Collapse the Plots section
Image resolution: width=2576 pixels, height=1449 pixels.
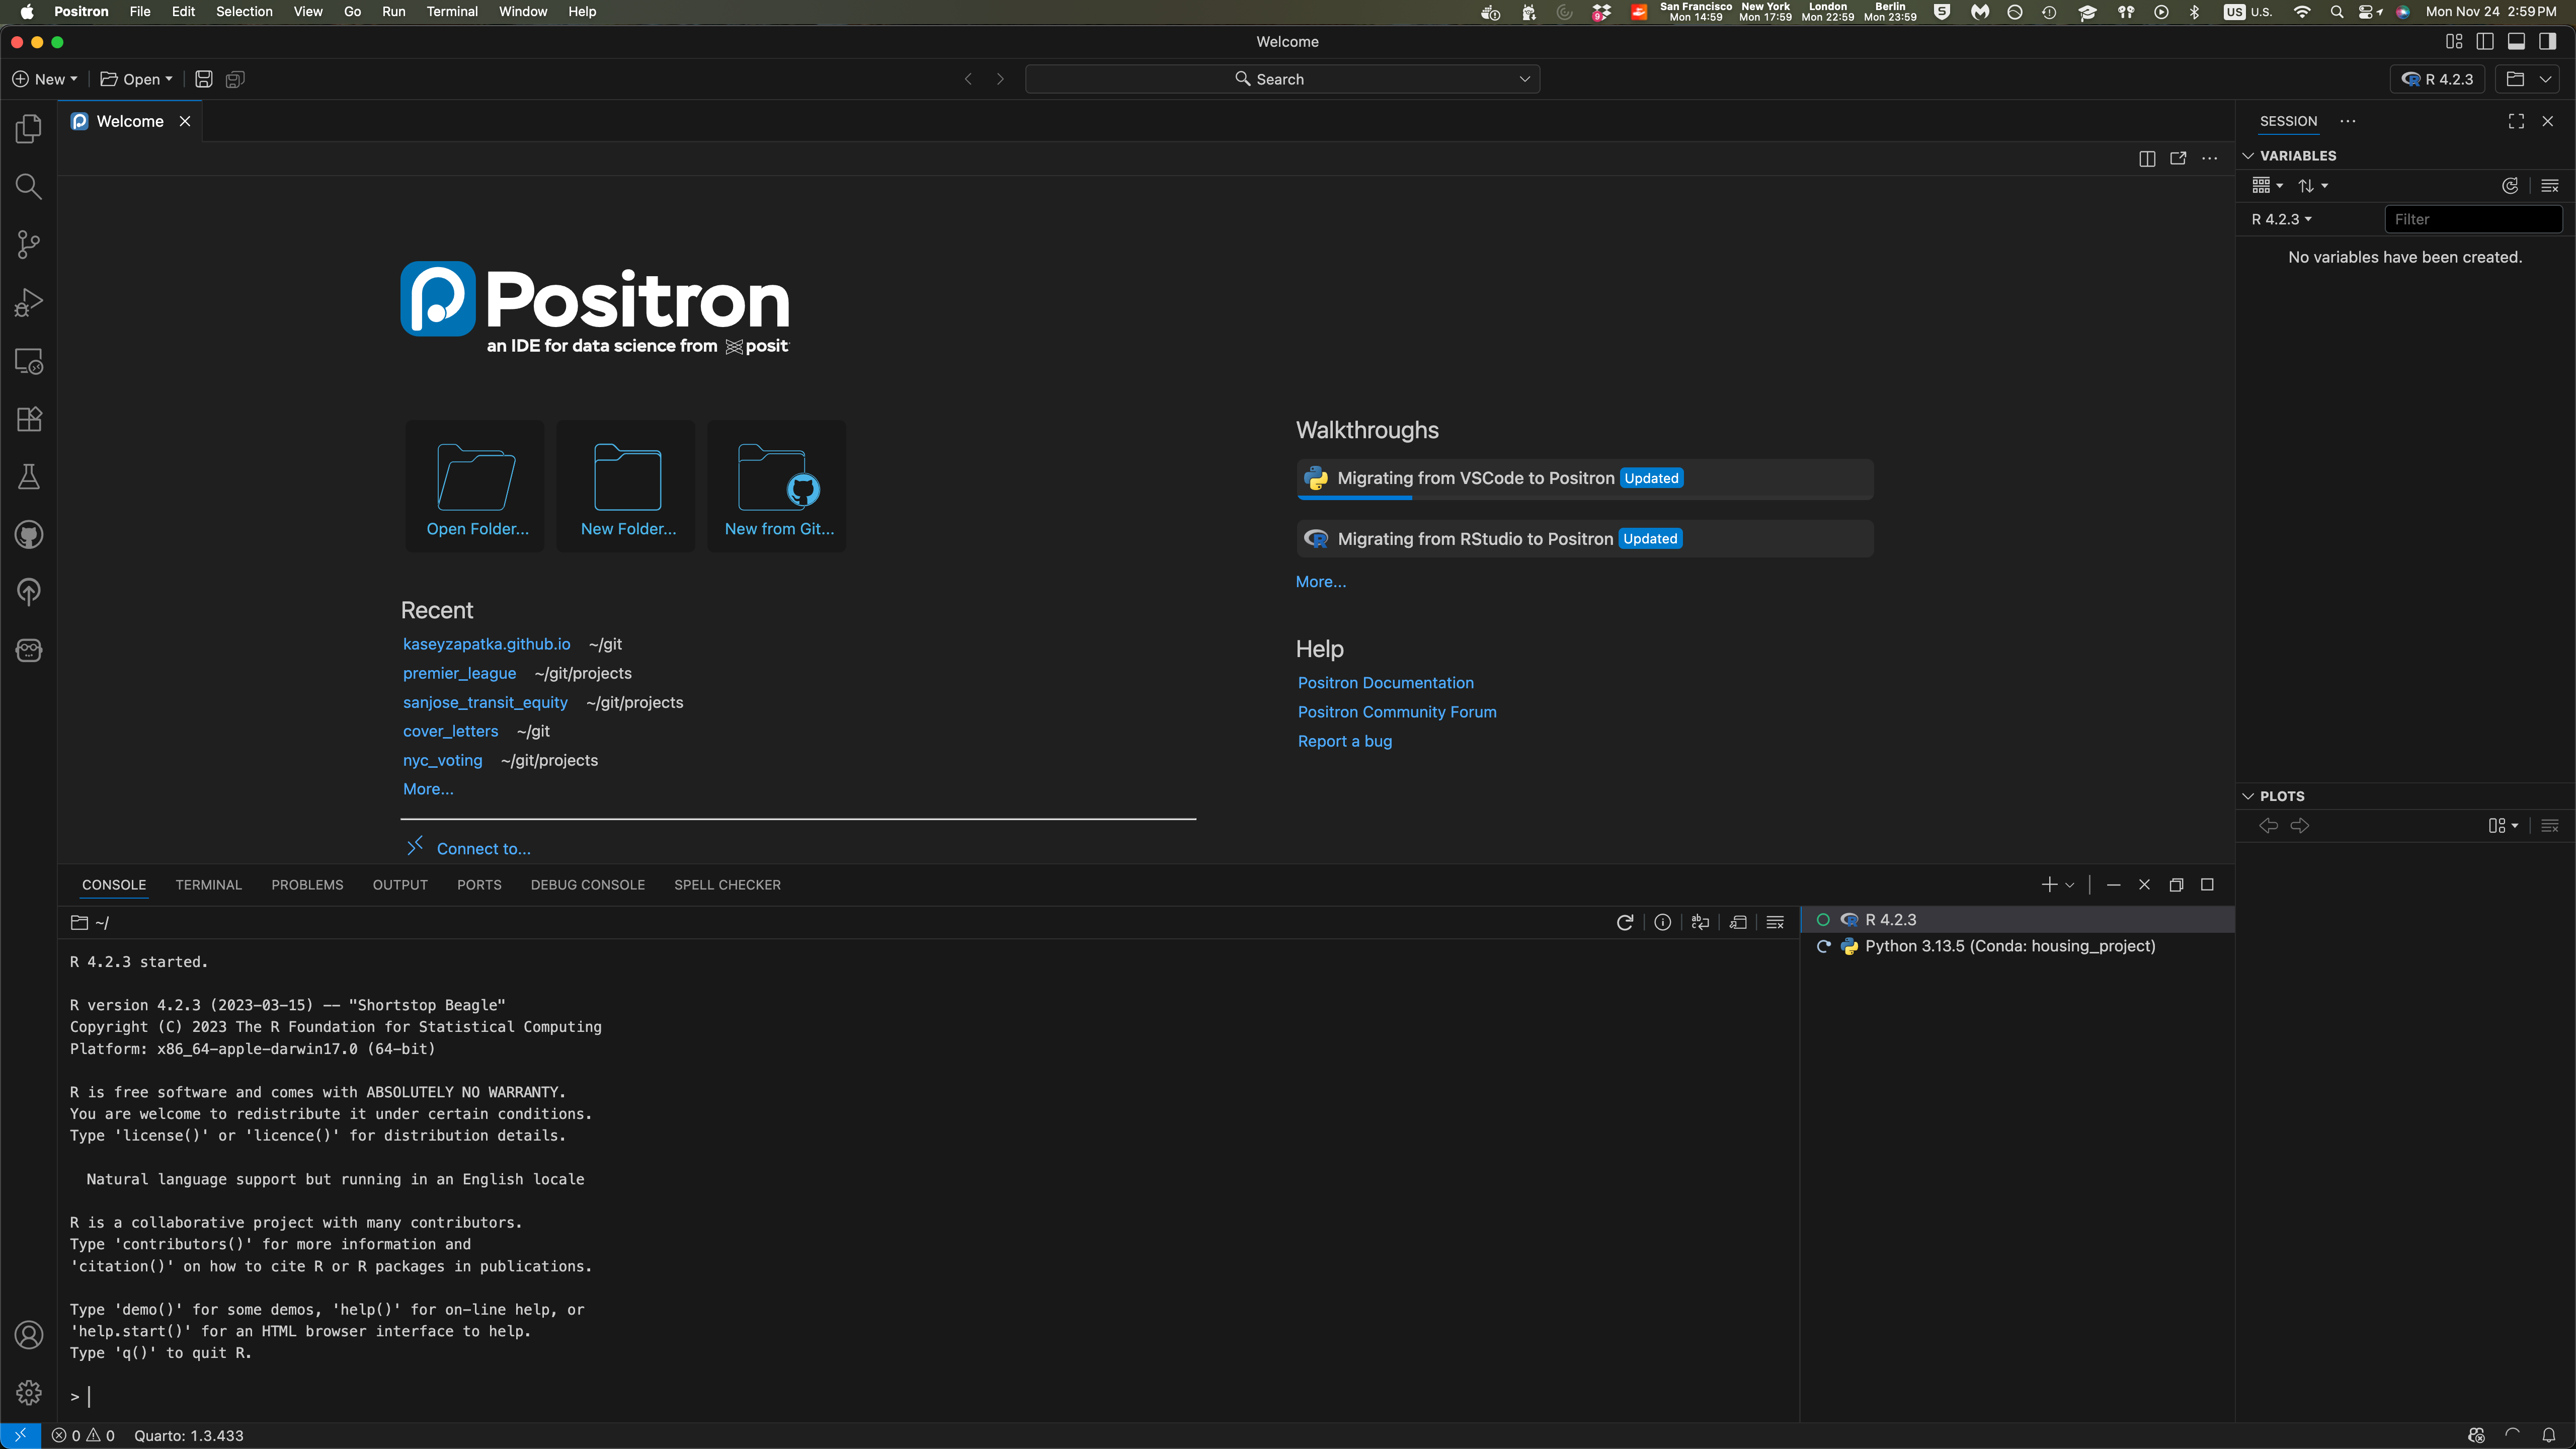click(x=2248, y=795)
